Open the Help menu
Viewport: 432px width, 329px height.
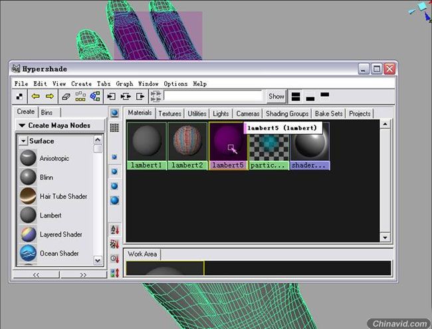click(200, 84)
